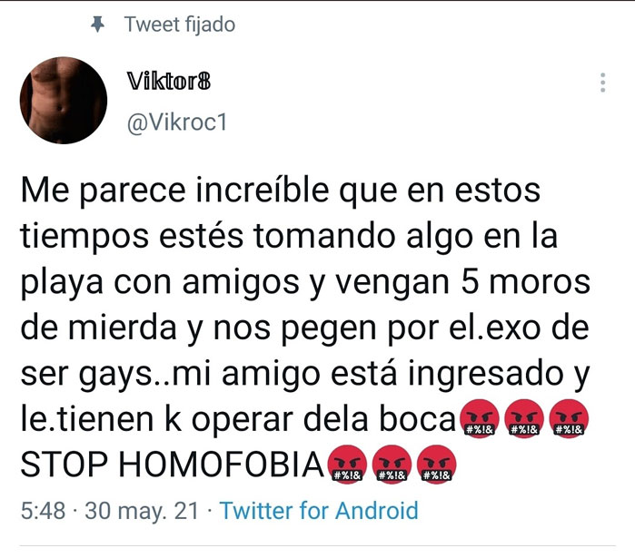Click the Twitter for Android source link
The image size is (635, 558).
click(x=319, y=510)
